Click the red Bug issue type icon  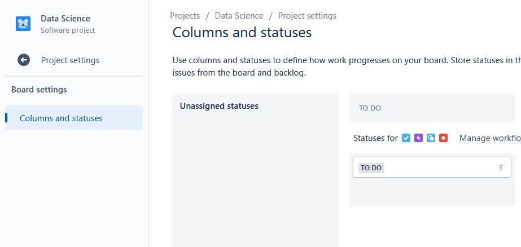[x=443, y=138]
